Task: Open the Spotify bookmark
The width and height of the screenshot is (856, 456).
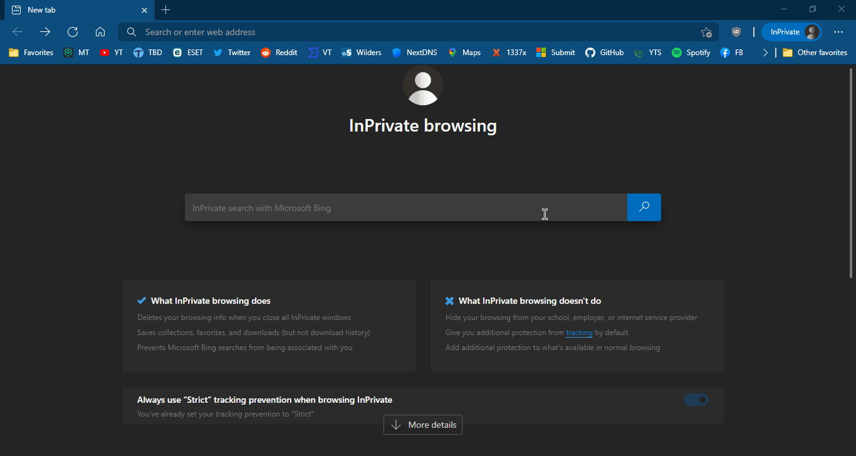Action: coord(691,53)
